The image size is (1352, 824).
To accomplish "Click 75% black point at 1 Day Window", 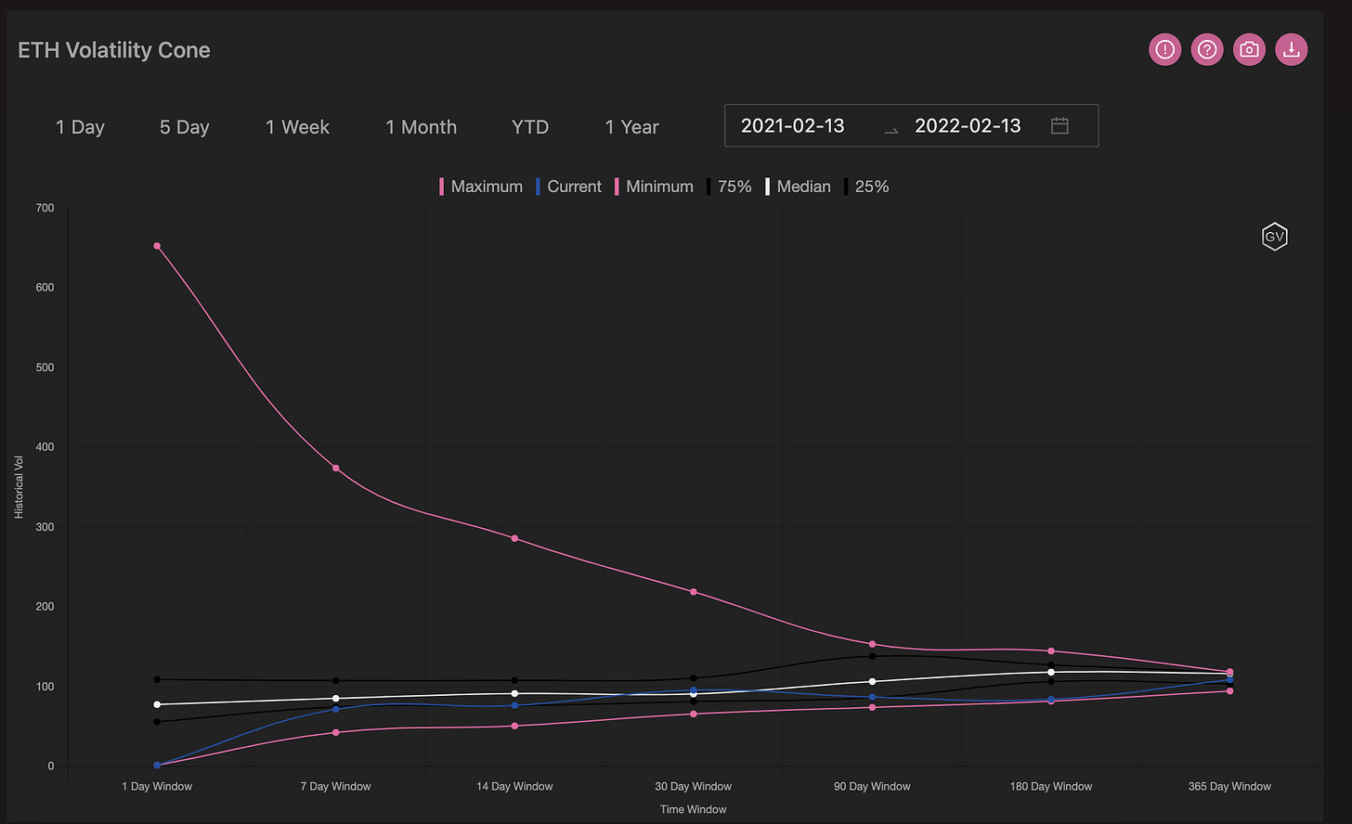I will pyautogui.click(x=157, y=679).
